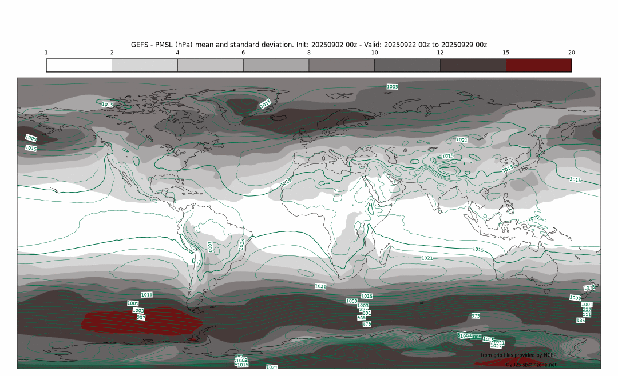The width and height of the screenshot is (618, 376).
Task: Click the GEFS PMSL chart title text
Action: [309, 45]
